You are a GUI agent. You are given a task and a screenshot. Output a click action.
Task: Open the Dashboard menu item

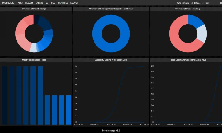8,3
